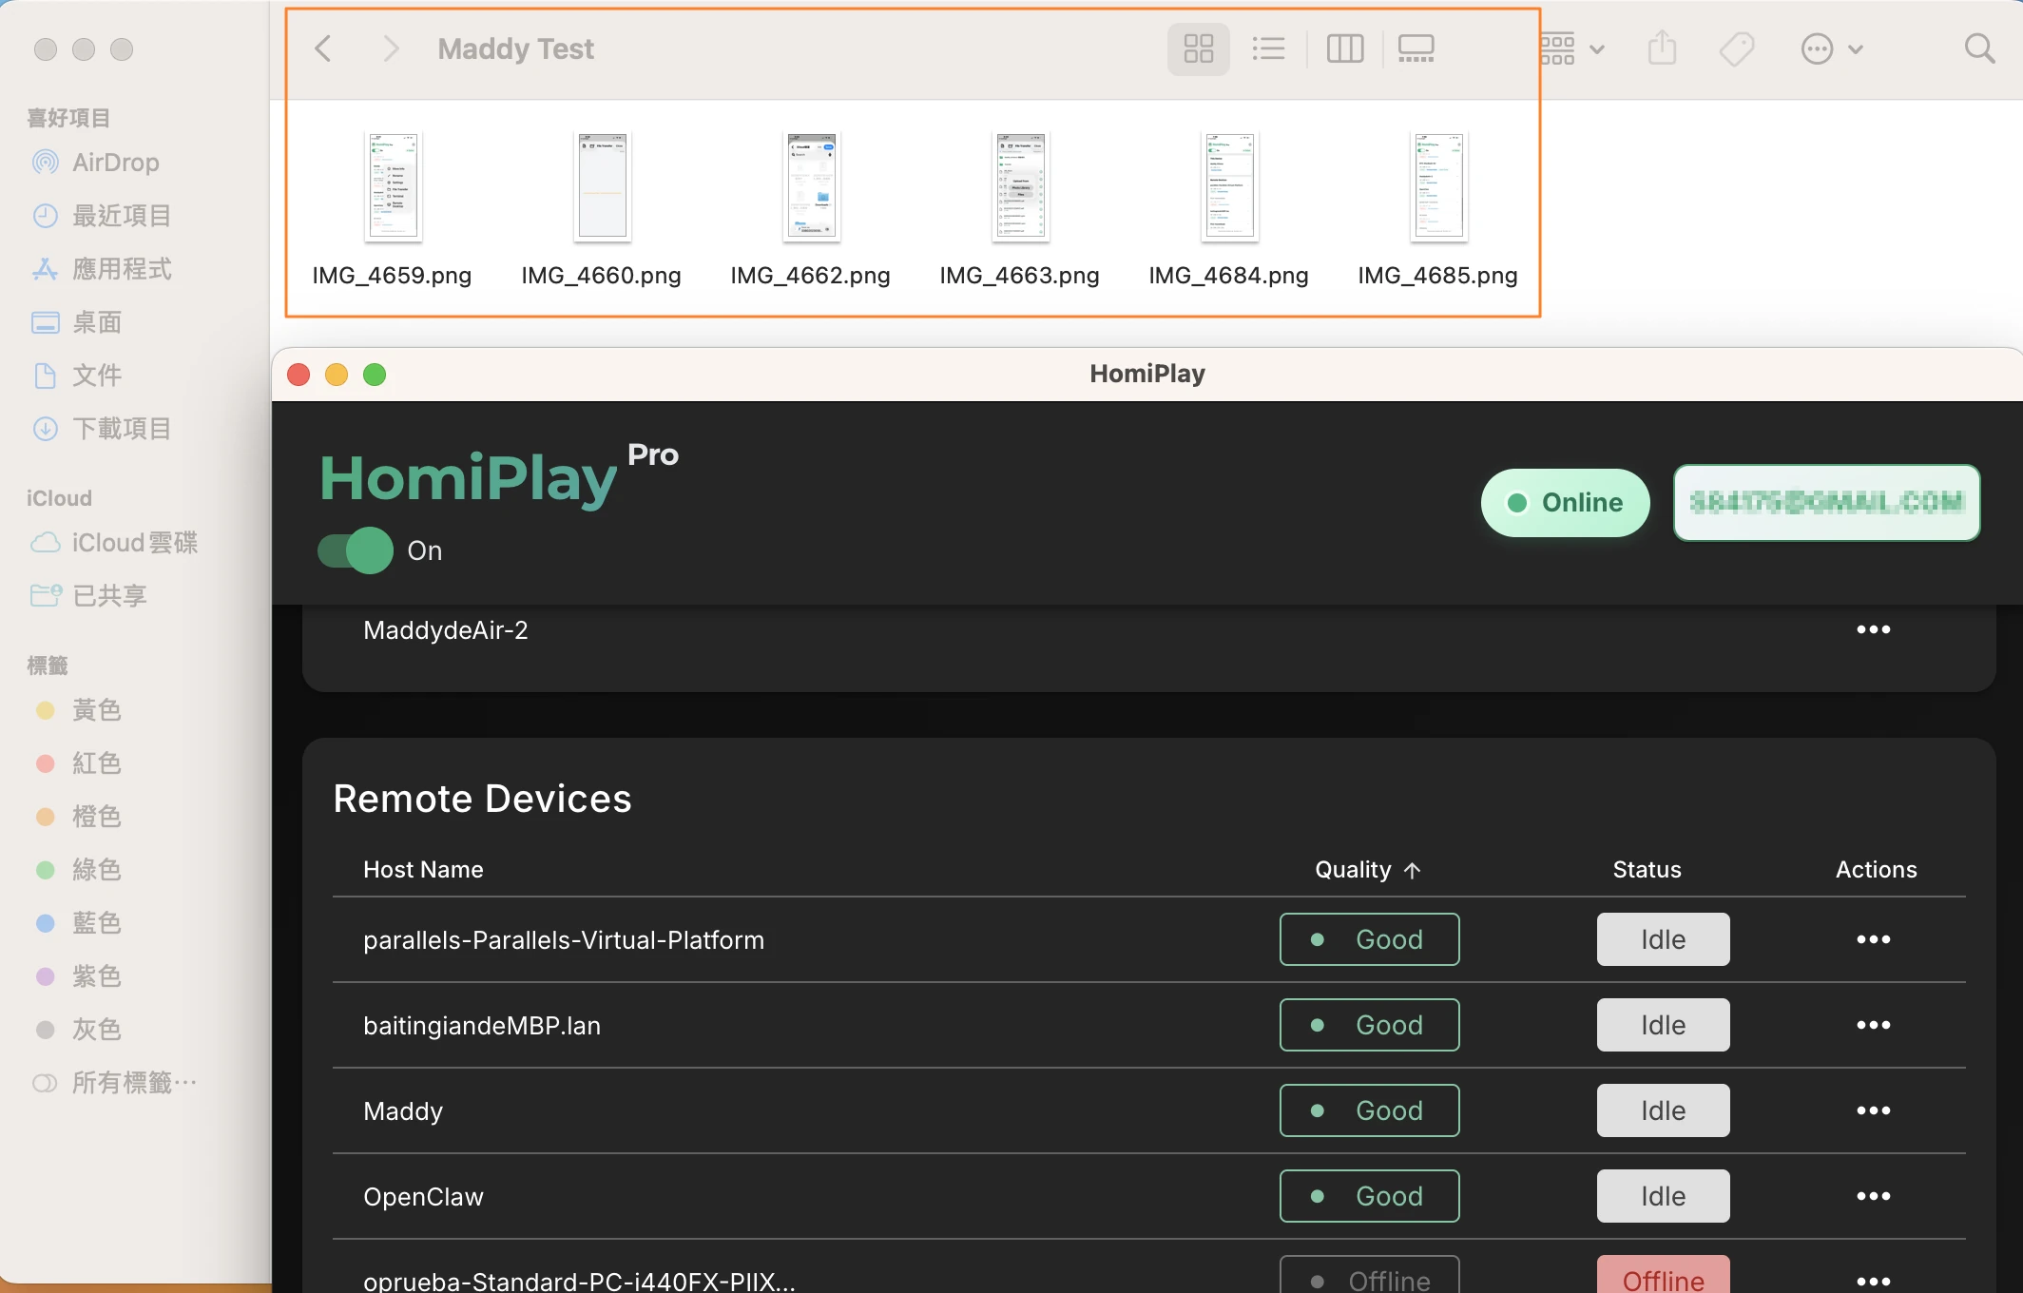The width and height of the screenshot is (2023, 1293).
Task: Open 已共享 in Finder sidebar
Action: 88,596
